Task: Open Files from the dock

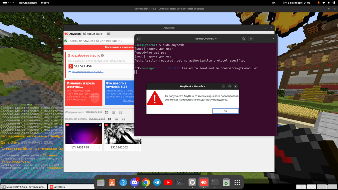Action: [x=101, y=183]
